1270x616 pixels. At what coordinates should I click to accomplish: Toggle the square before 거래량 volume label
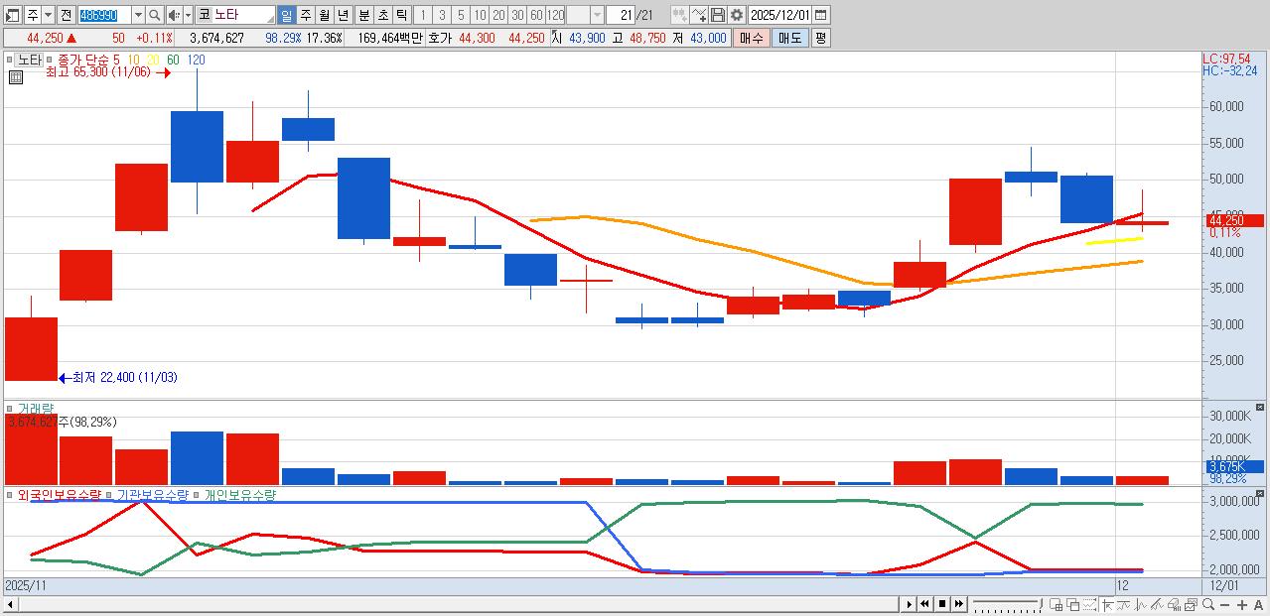(9, 409)
